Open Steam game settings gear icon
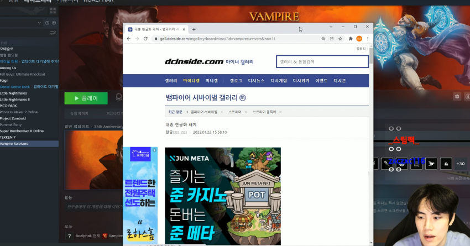This screenshot has height=246, width=470. [x=457, y=97]
